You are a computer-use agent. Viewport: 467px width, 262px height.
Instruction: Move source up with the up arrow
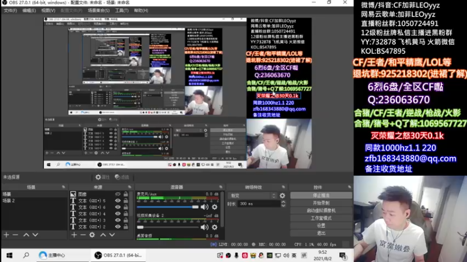103,235
